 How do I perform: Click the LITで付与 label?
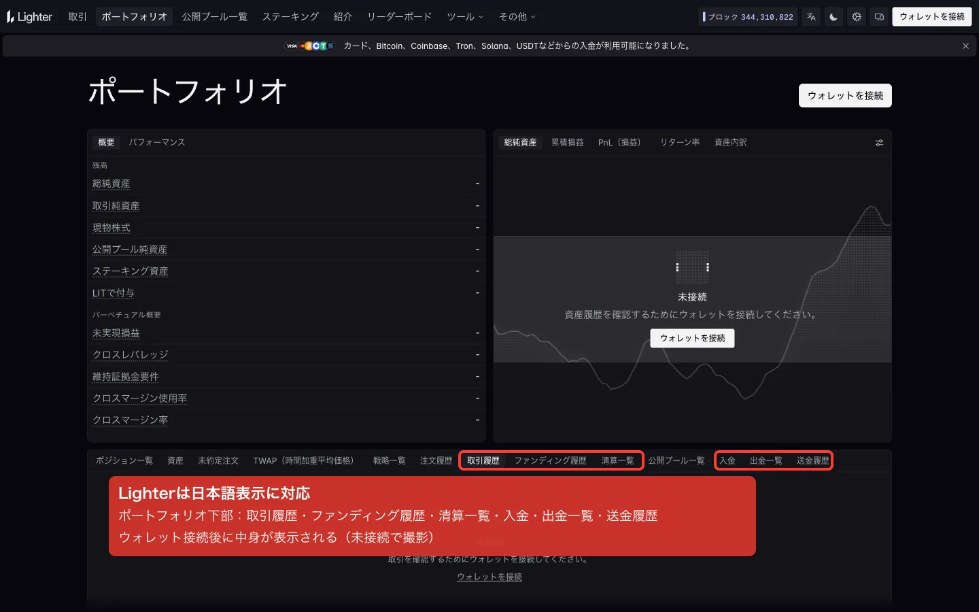(x=114, y=293)
